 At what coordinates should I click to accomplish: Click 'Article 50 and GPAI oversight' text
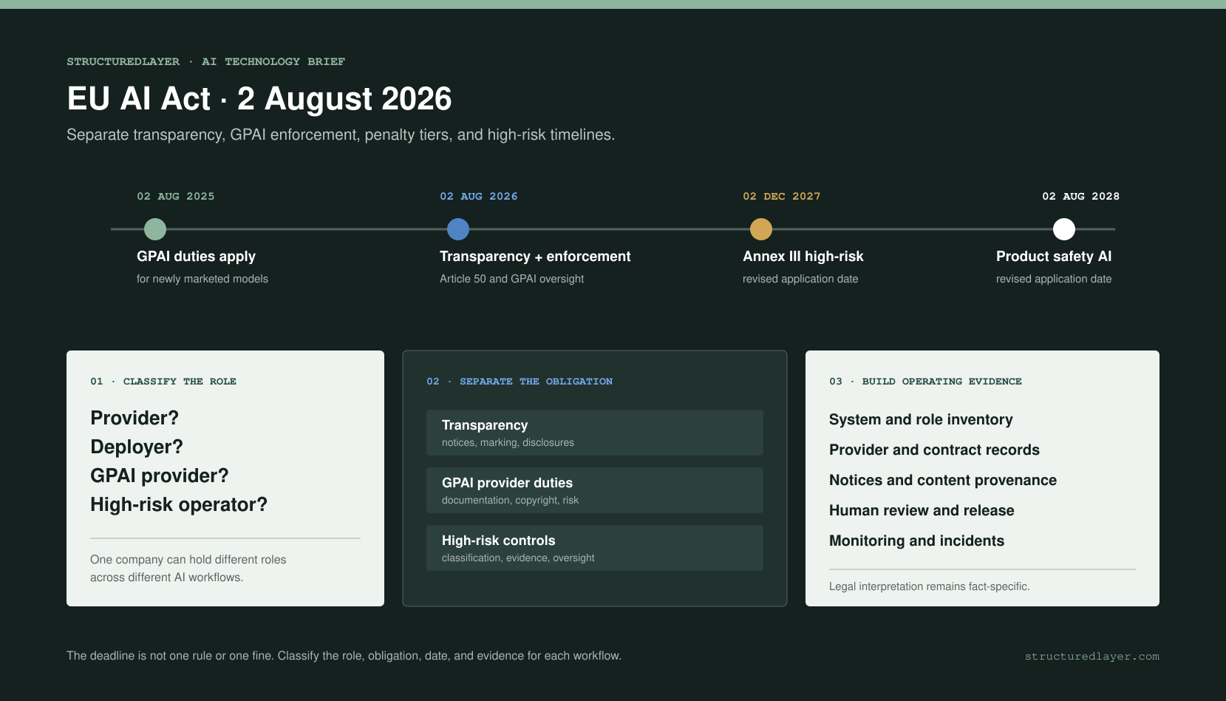pos(511,279)
